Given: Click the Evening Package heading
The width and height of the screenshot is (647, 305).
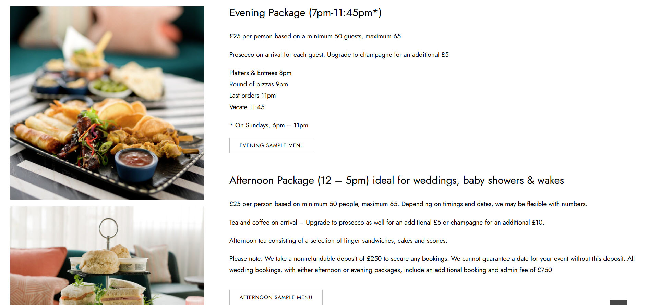Looking at the screenshot, I should point(305,13).
